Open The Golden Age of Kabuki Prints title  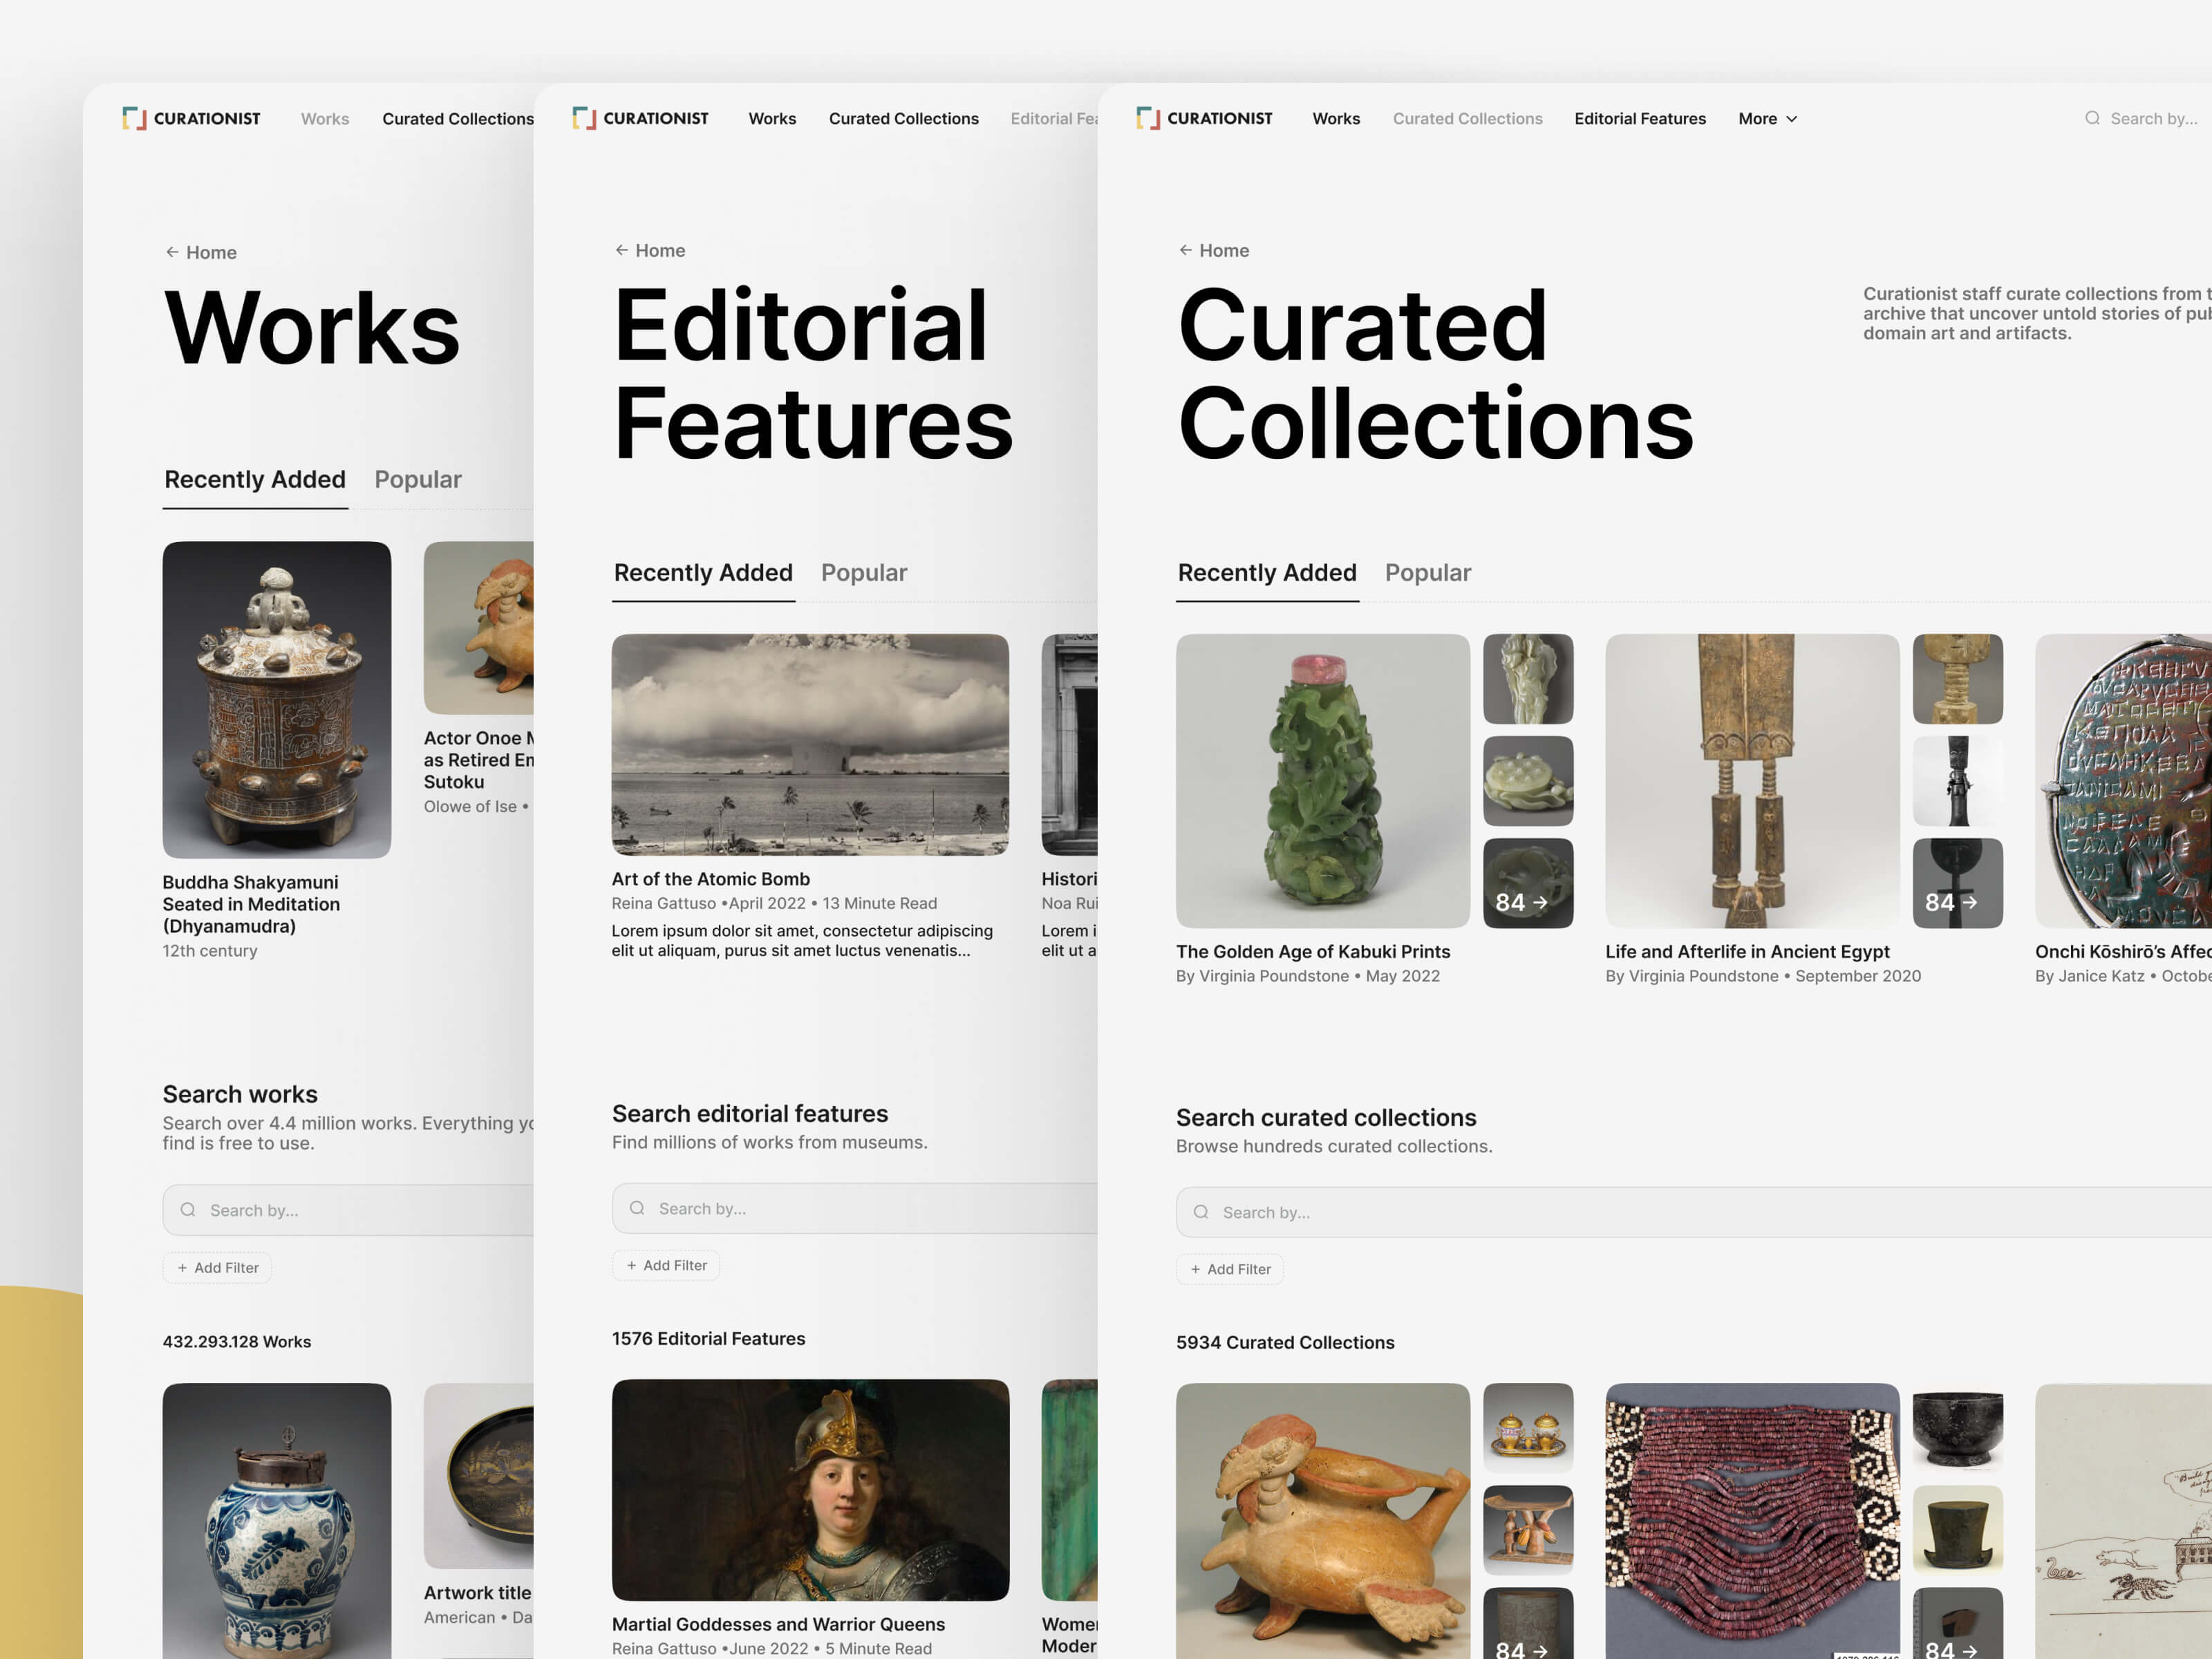coord(1313,952)
